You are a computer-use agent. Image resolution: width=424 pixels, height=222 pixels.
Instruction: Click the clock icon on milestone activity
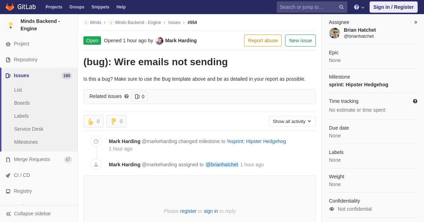[x=96, y=141]
